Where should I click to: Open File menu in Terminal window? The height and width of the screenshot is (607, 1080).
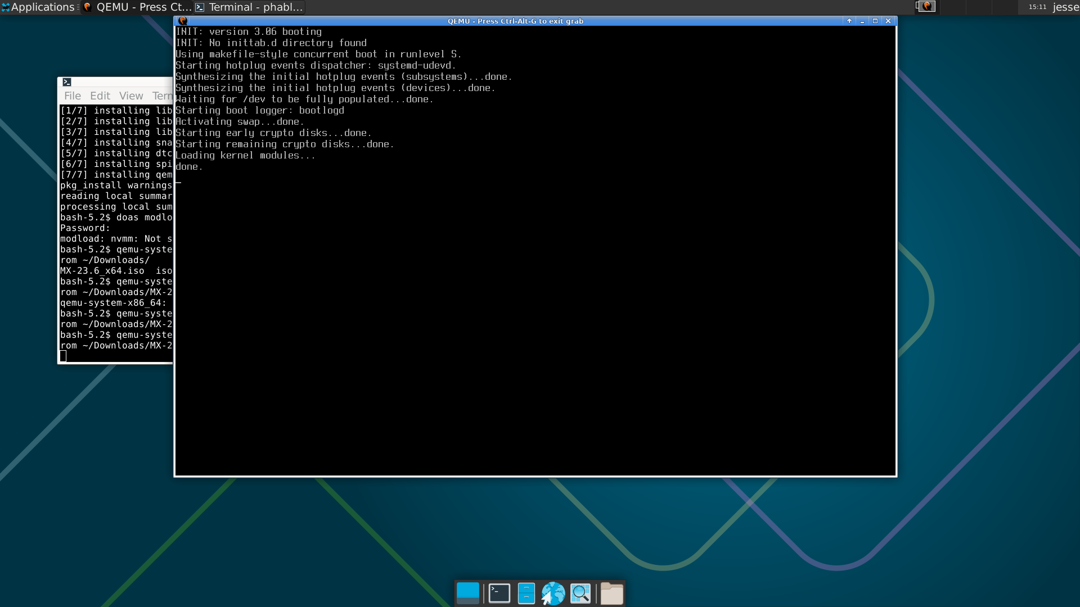point(73,96)
